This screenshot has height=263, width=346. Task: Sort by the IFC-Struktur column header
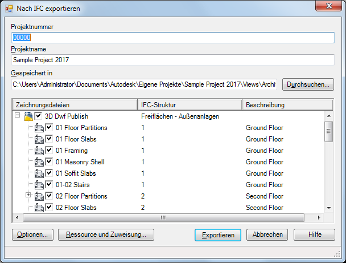(x=190, y=105)
